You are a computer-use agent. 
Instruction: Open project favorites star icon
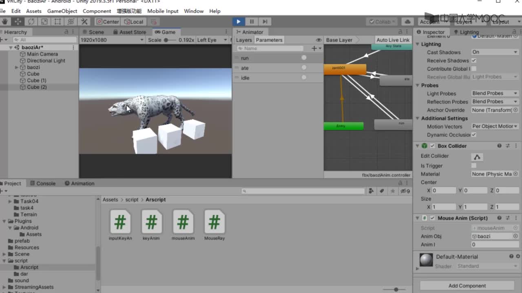coord(393,191)
